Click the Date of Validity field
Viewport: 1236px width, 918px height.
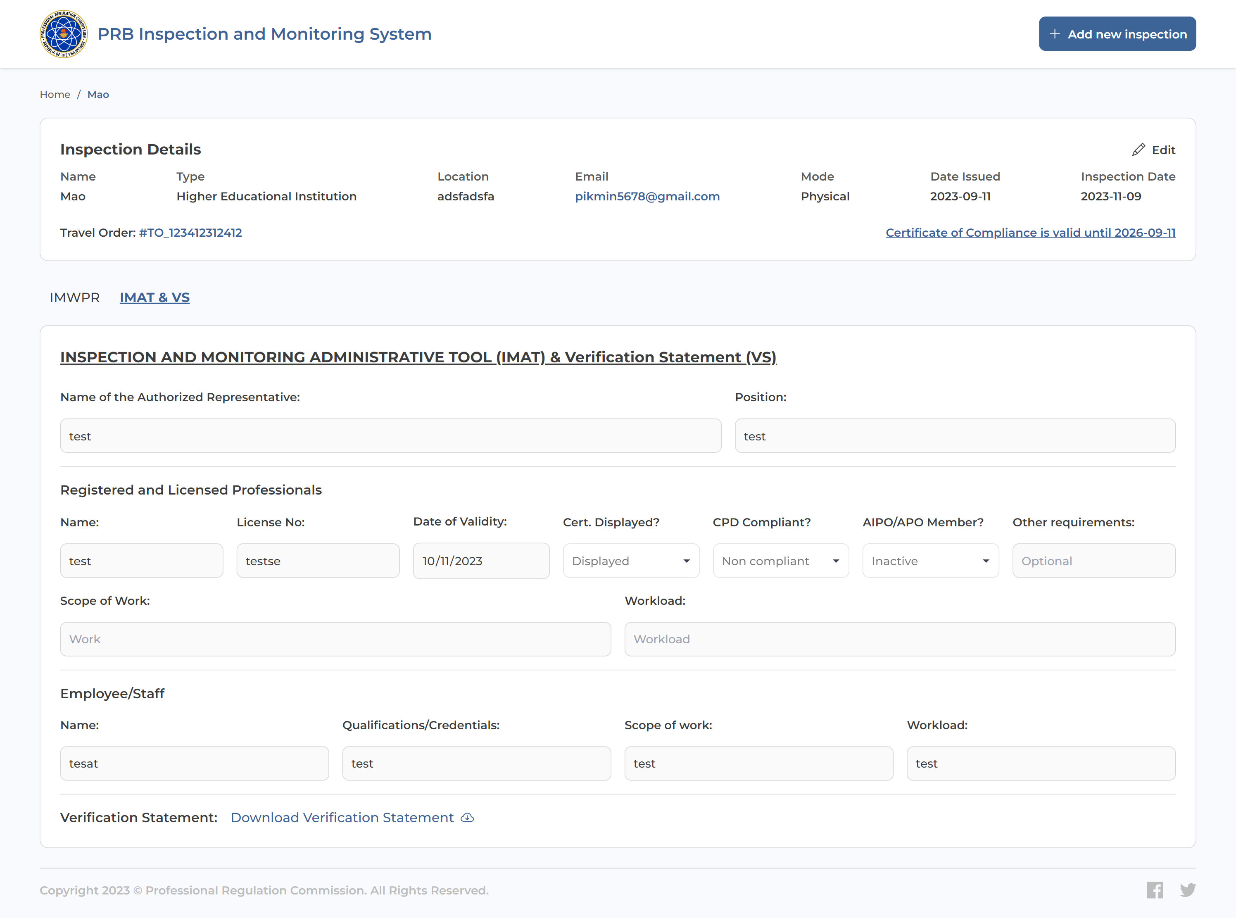click(481, 561)
